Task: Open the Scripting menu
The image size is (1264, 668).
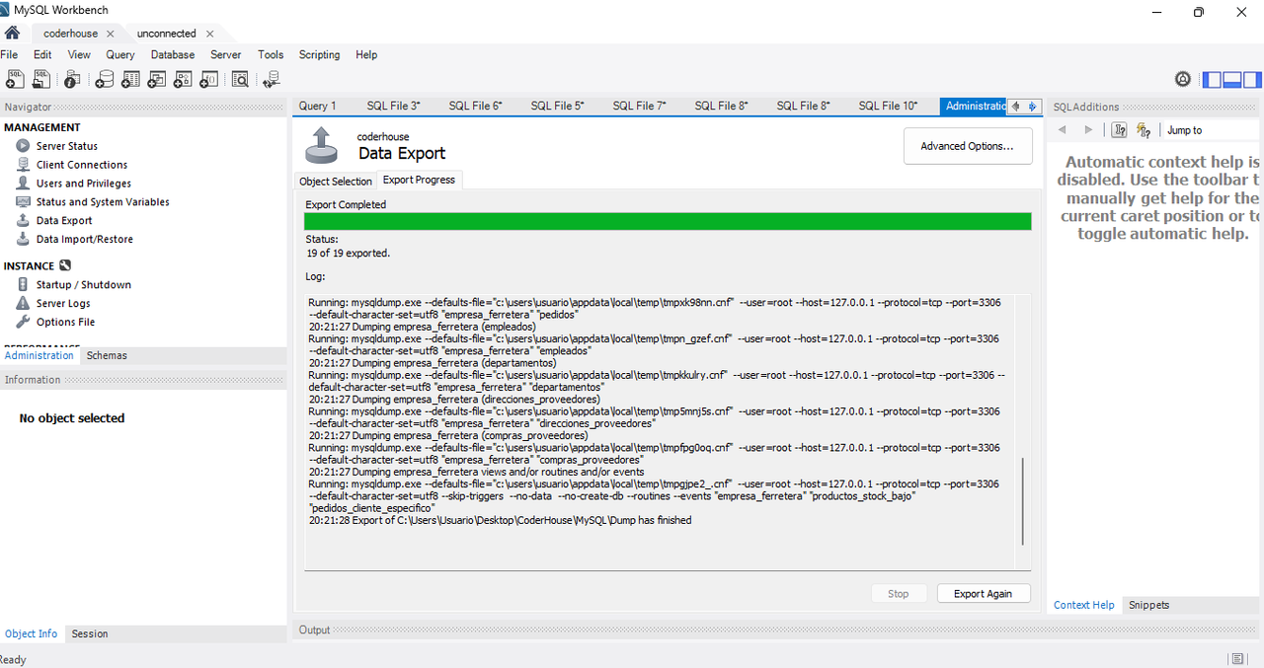Action: click(x=319, y=55)
